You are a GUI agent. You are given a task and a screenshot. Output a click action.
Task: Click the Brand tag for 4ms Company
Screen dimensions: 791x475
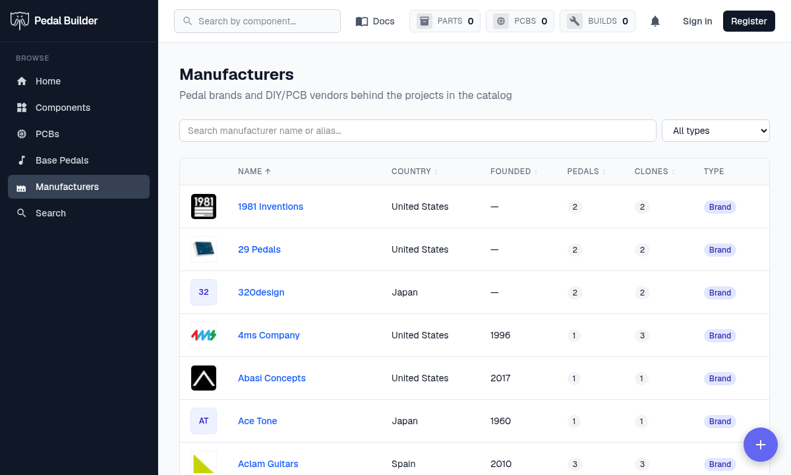[720, 335]
